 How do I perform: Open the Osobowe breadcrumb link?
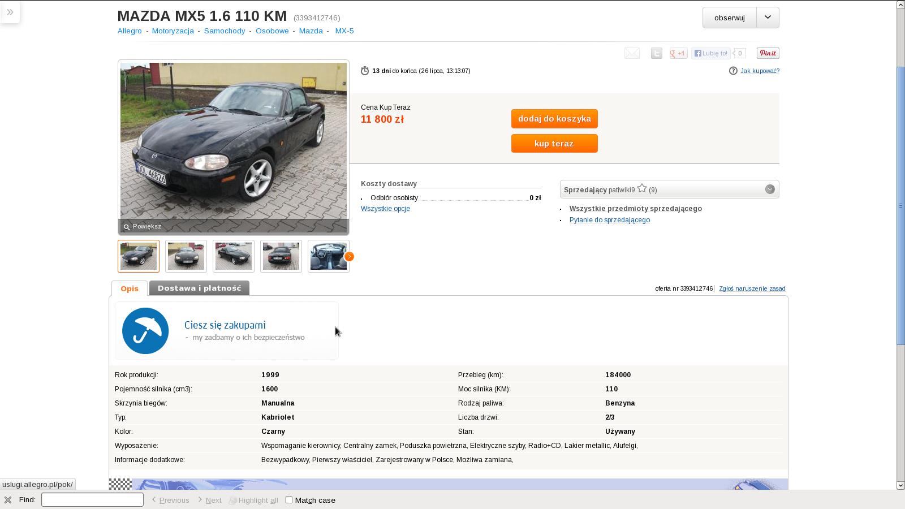point(272,31)
